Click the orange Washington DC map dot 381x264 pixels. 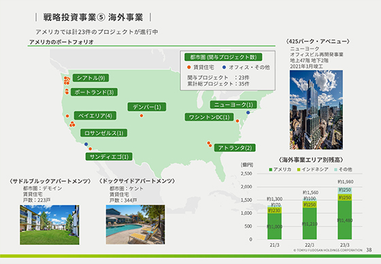tap(237, 121)
